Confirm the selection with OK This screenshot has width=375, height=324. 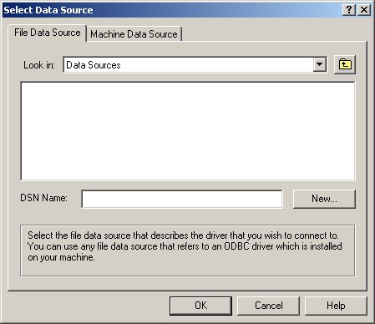pyautogui.click(x=200, y=306)
